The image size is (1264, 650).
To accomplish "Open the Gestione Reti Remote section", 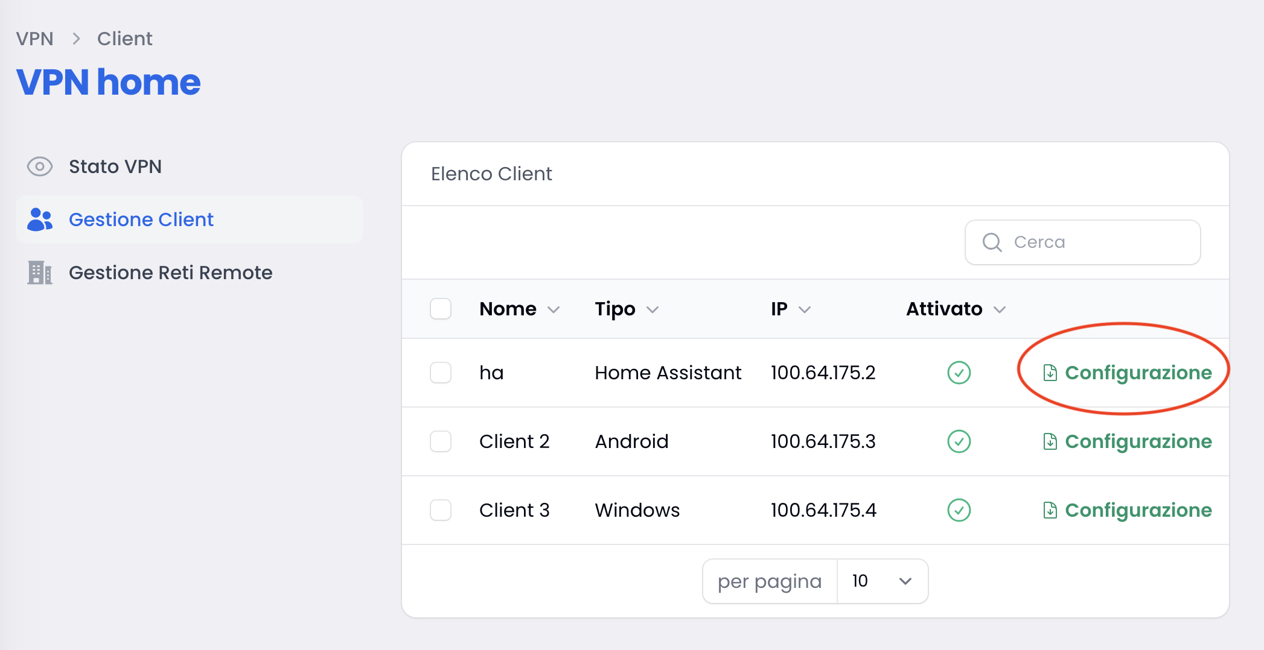I will click(190, 273).
